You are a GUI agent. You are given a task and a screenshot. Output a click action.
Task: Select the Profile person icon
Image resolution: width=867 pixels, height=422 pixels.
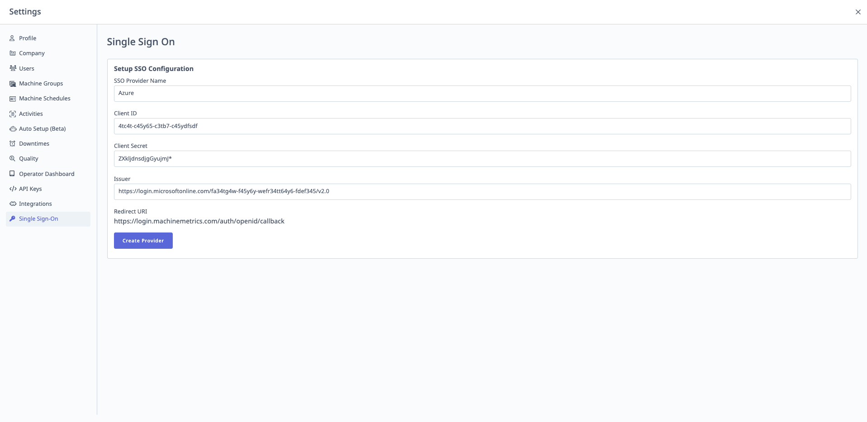12,38
